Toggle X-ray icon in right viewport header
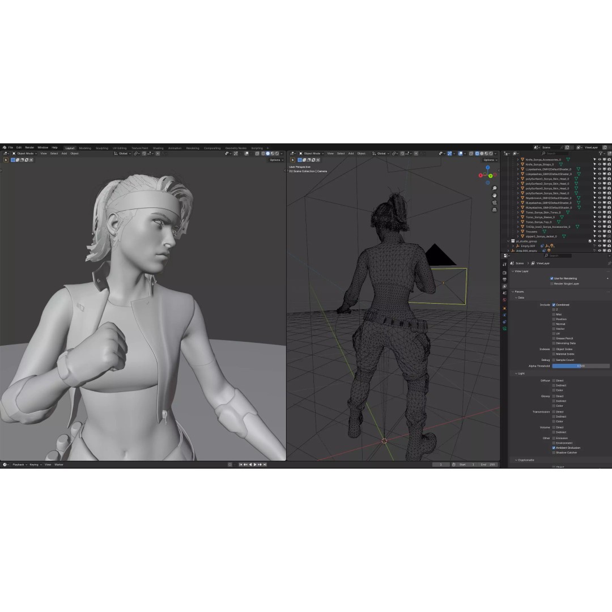Screen dimensions: 612x612 pos(471,154)
